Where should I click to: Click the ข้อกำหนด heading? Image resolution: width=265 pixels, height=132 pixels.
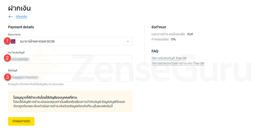click(x=159, y=27)
